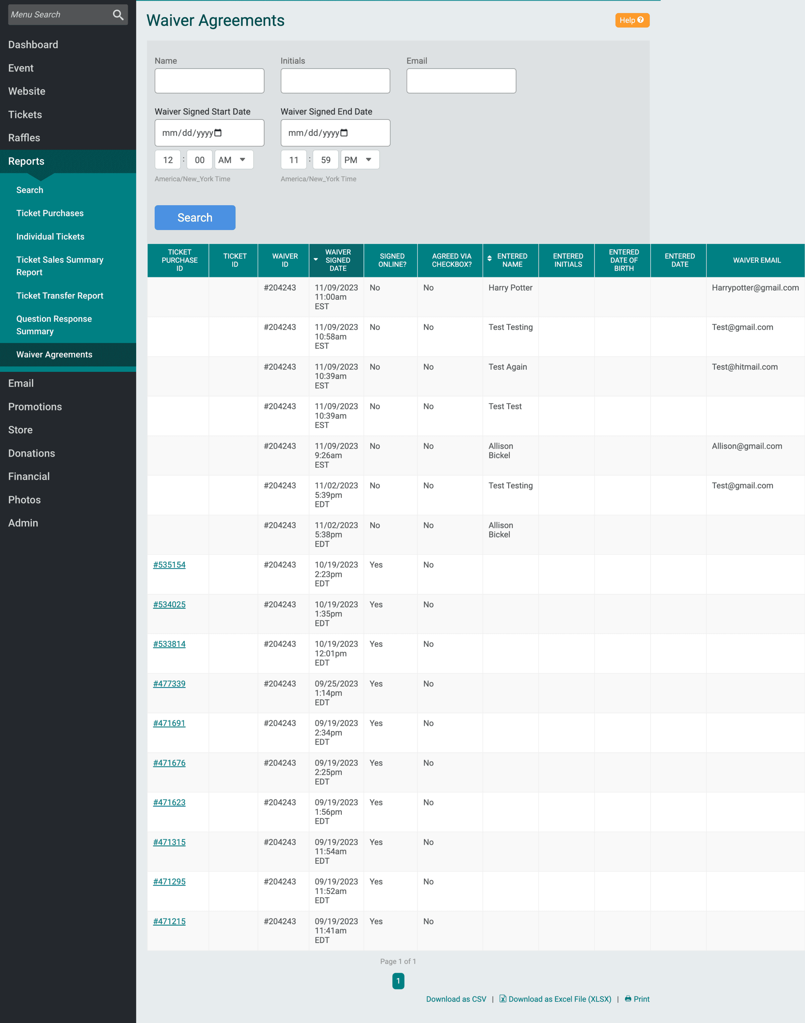Open the PM dropdown for end time
The width and height of the screenshot is (805, 1023).
[x=360, y=159]
